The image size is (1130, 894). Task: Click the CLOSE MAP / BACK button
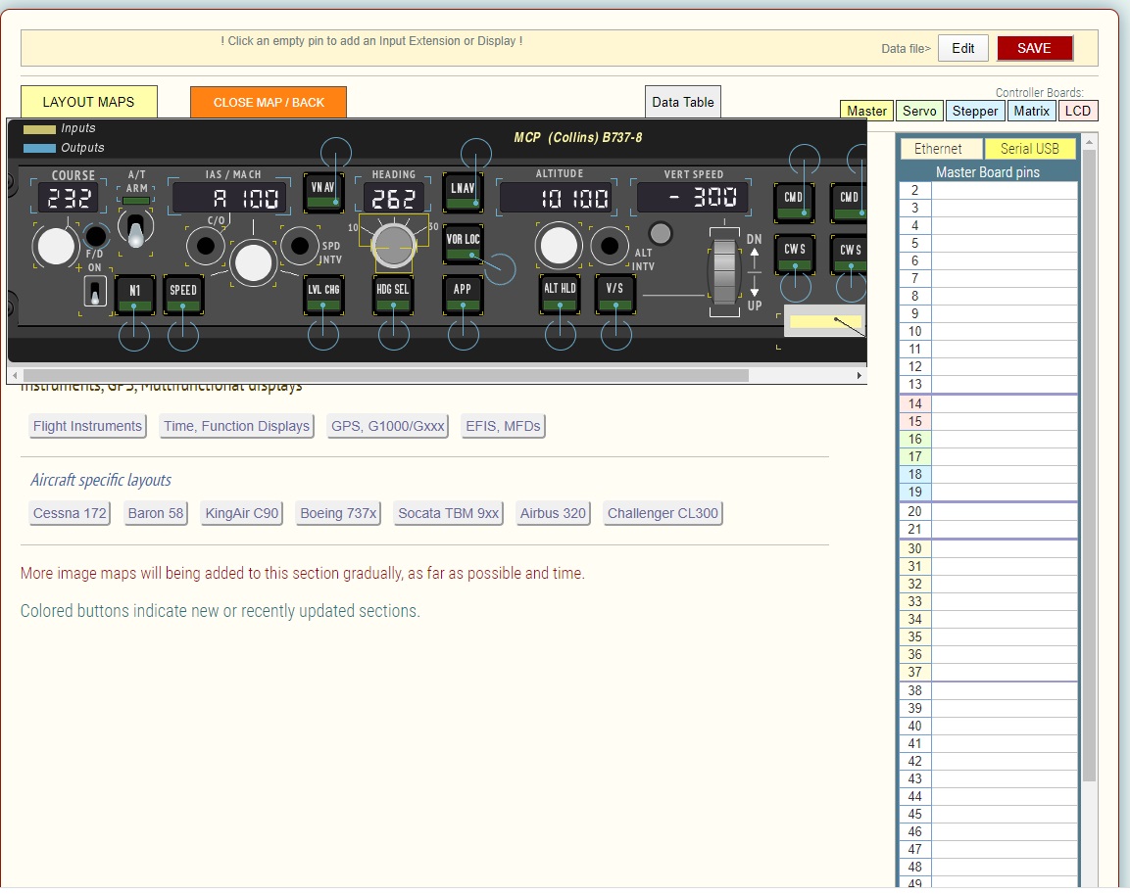point(268,102)
